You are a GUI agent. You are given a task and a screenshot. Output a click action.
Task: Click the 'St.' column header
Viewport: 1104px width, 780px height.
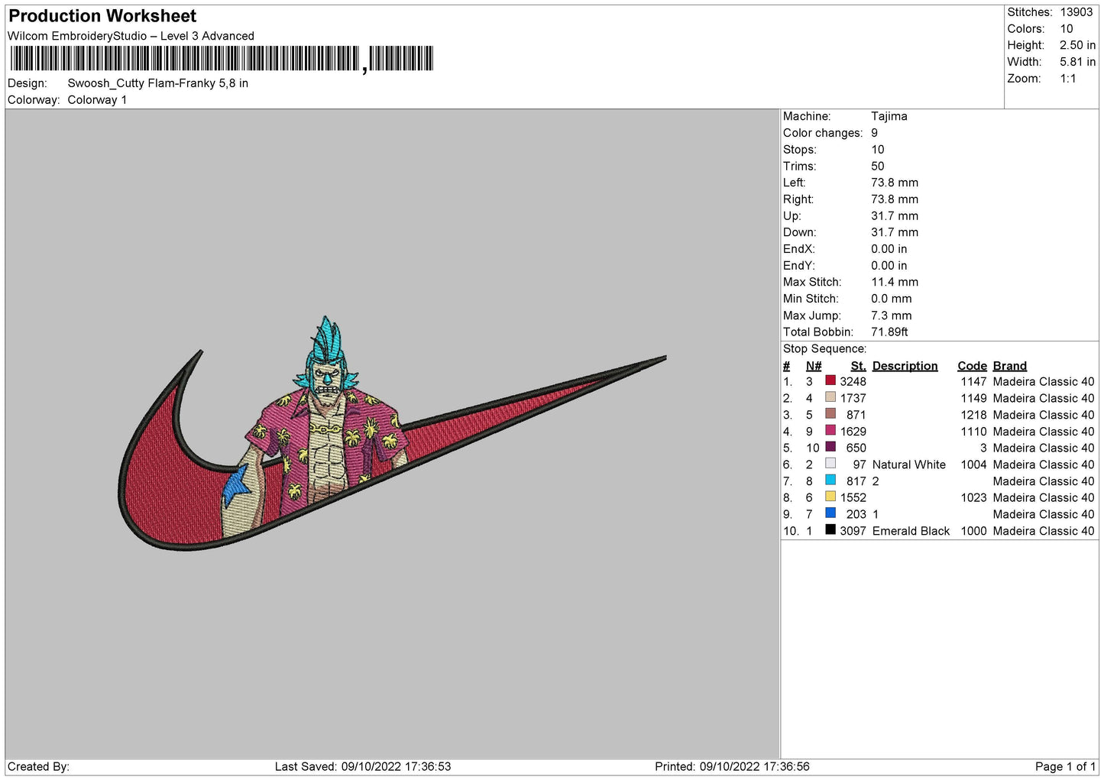[858, 366]
